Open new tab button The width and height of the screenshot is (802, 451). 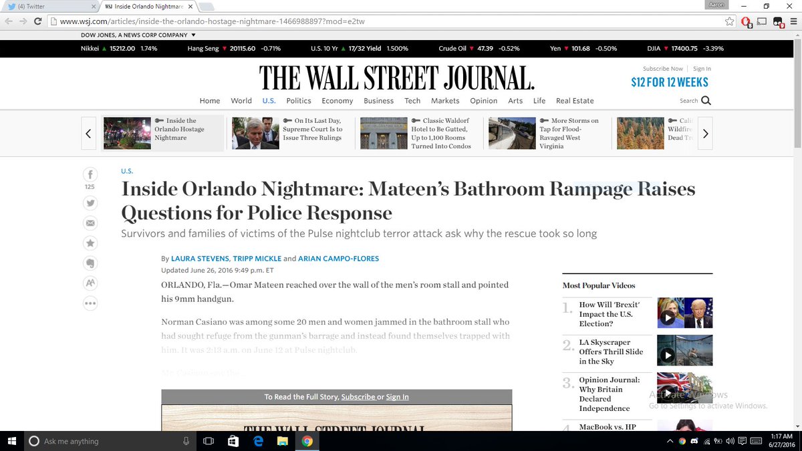tap(206, 7)
